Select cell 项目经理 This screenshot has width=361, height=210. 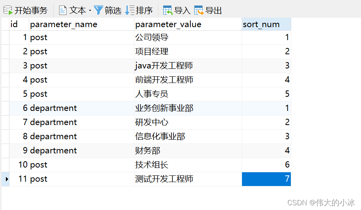188,52
